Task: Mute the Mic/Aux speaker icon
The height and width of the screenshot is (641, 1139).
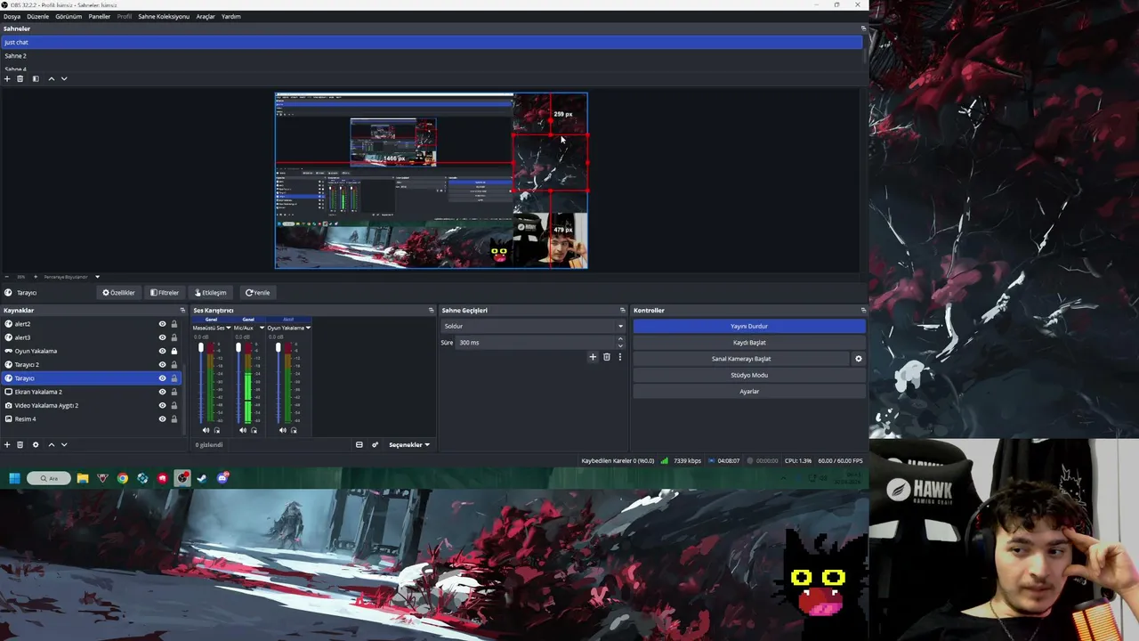Action: tap(243, 430)
